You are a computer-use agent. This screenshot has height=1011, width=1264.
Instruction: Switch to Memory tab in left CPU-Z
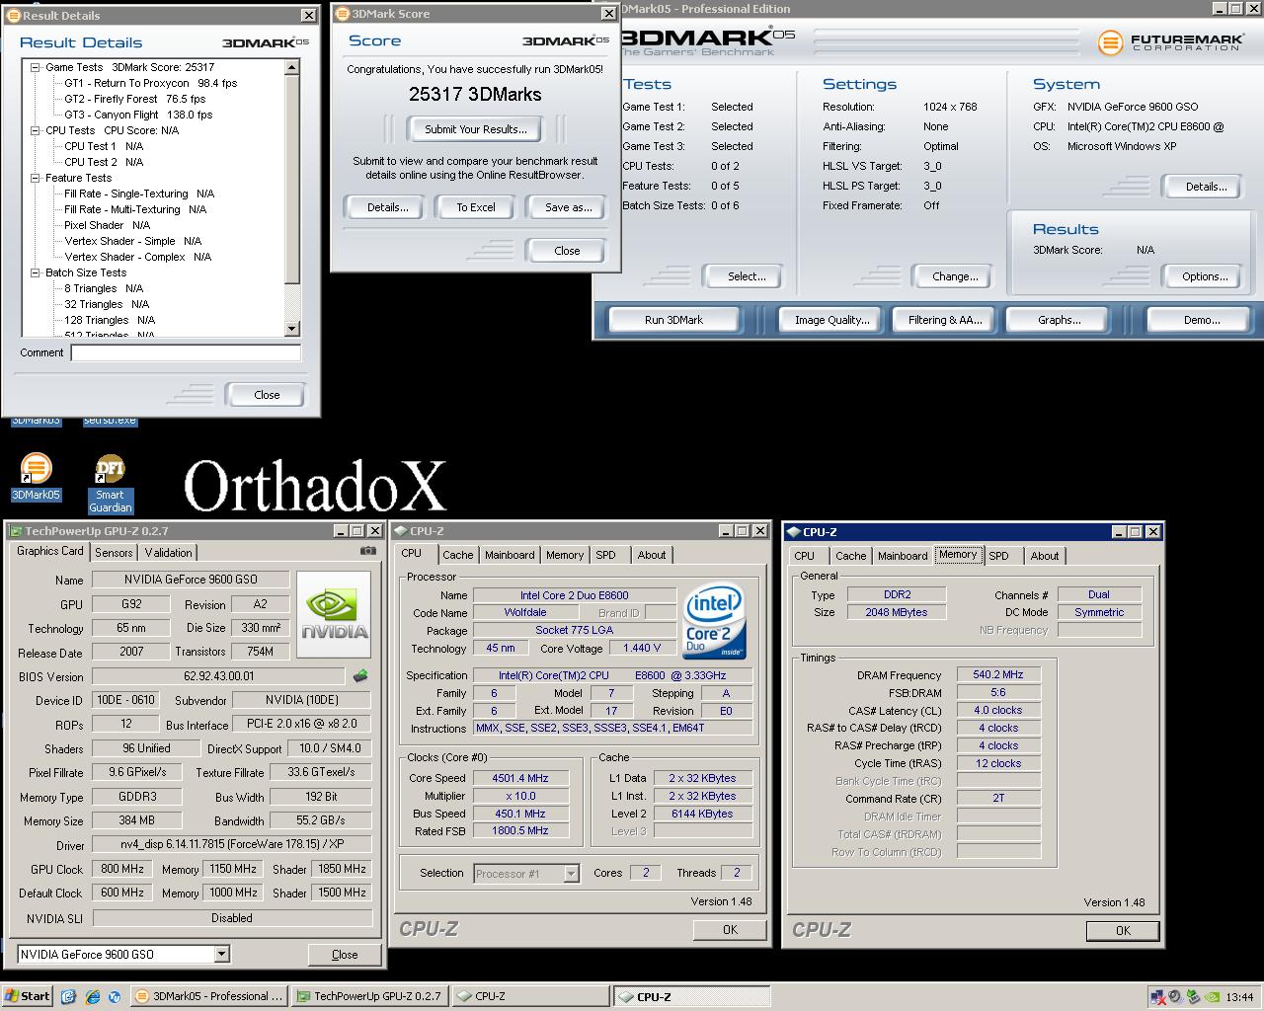tap(565, 555)
